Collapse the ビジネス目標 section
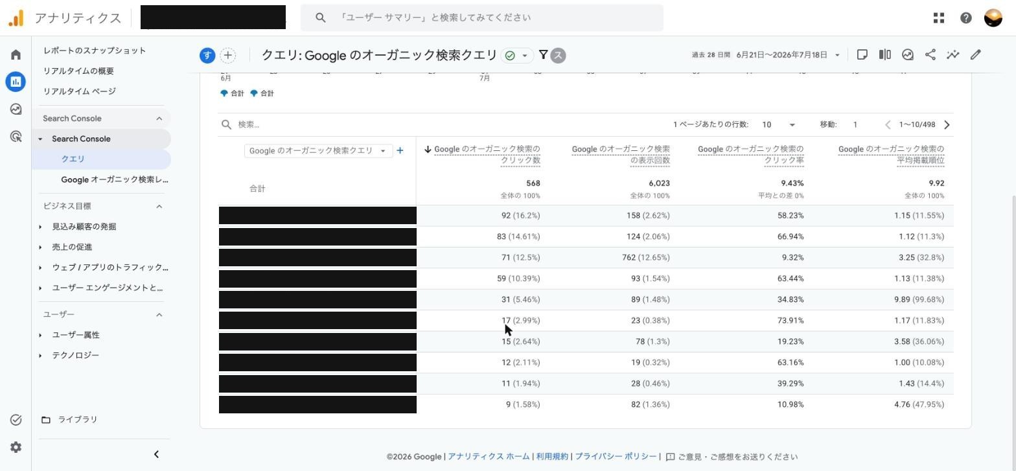 click(x=159, y=206)
